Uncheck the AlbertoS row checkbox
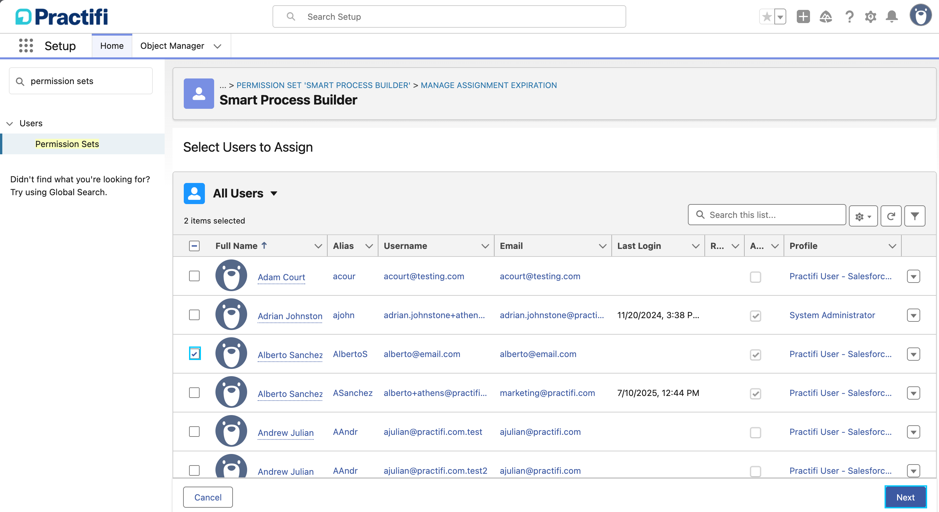The image size is (939, 512). [194, 354]
